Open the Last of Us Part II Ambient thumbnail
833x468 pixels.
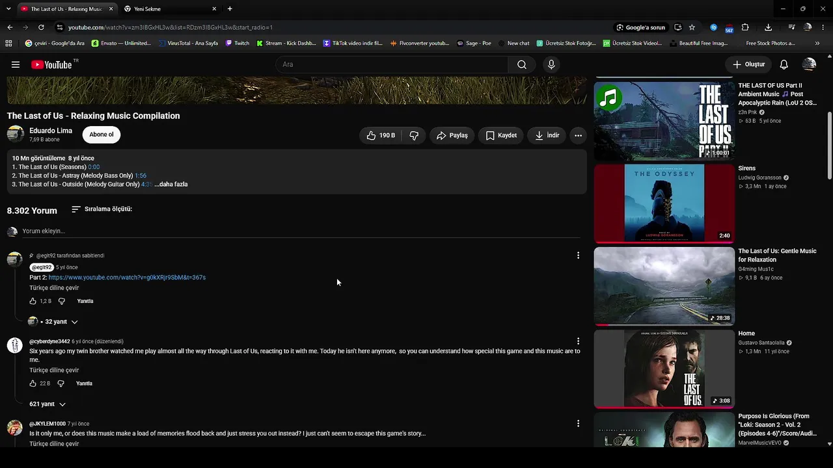(x=664, y=121)
